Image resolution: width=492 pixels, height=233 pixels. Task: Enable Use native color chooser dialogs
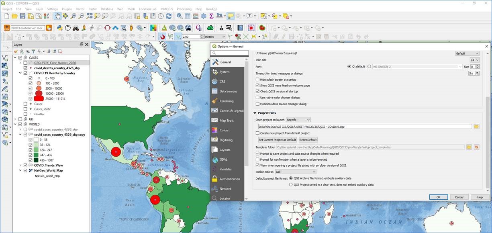tap(257, 98)
